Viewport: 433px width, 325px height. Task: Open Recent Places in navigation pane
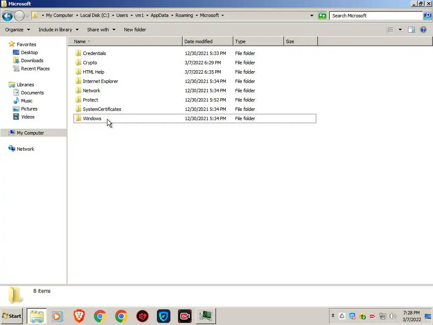click(x=36, y=68)
